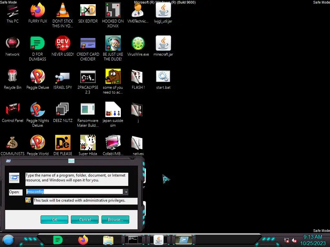
Task: Switch to the Java taskbar item
Action: point(159,240)
